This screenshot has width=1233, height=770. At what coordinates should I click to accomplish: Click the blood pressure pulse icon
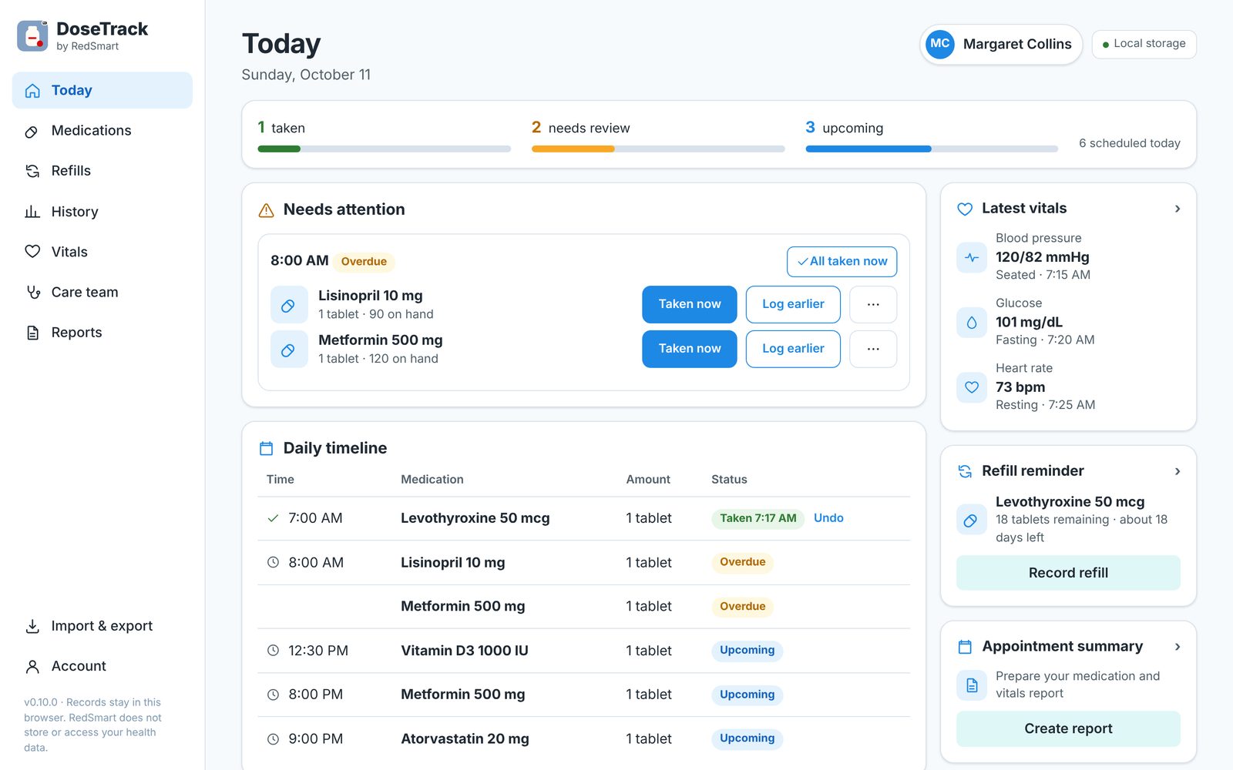pyautogui.click(x=972, y=257)
